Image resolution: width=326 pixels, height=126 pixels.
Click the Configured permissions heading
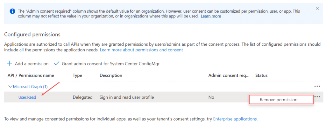[x=32, y=34]
